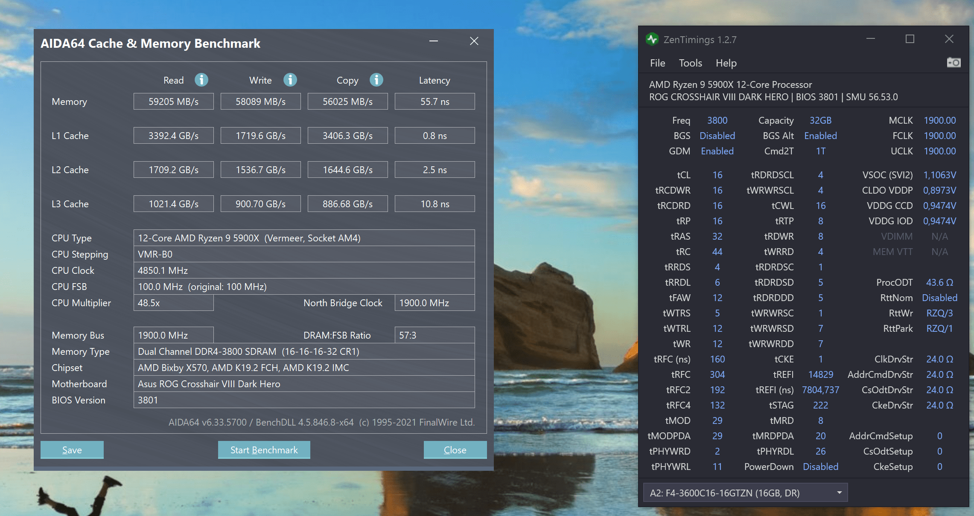
Task: Select L2 Cache latency 2.5 ns
Action: [435, 170]
